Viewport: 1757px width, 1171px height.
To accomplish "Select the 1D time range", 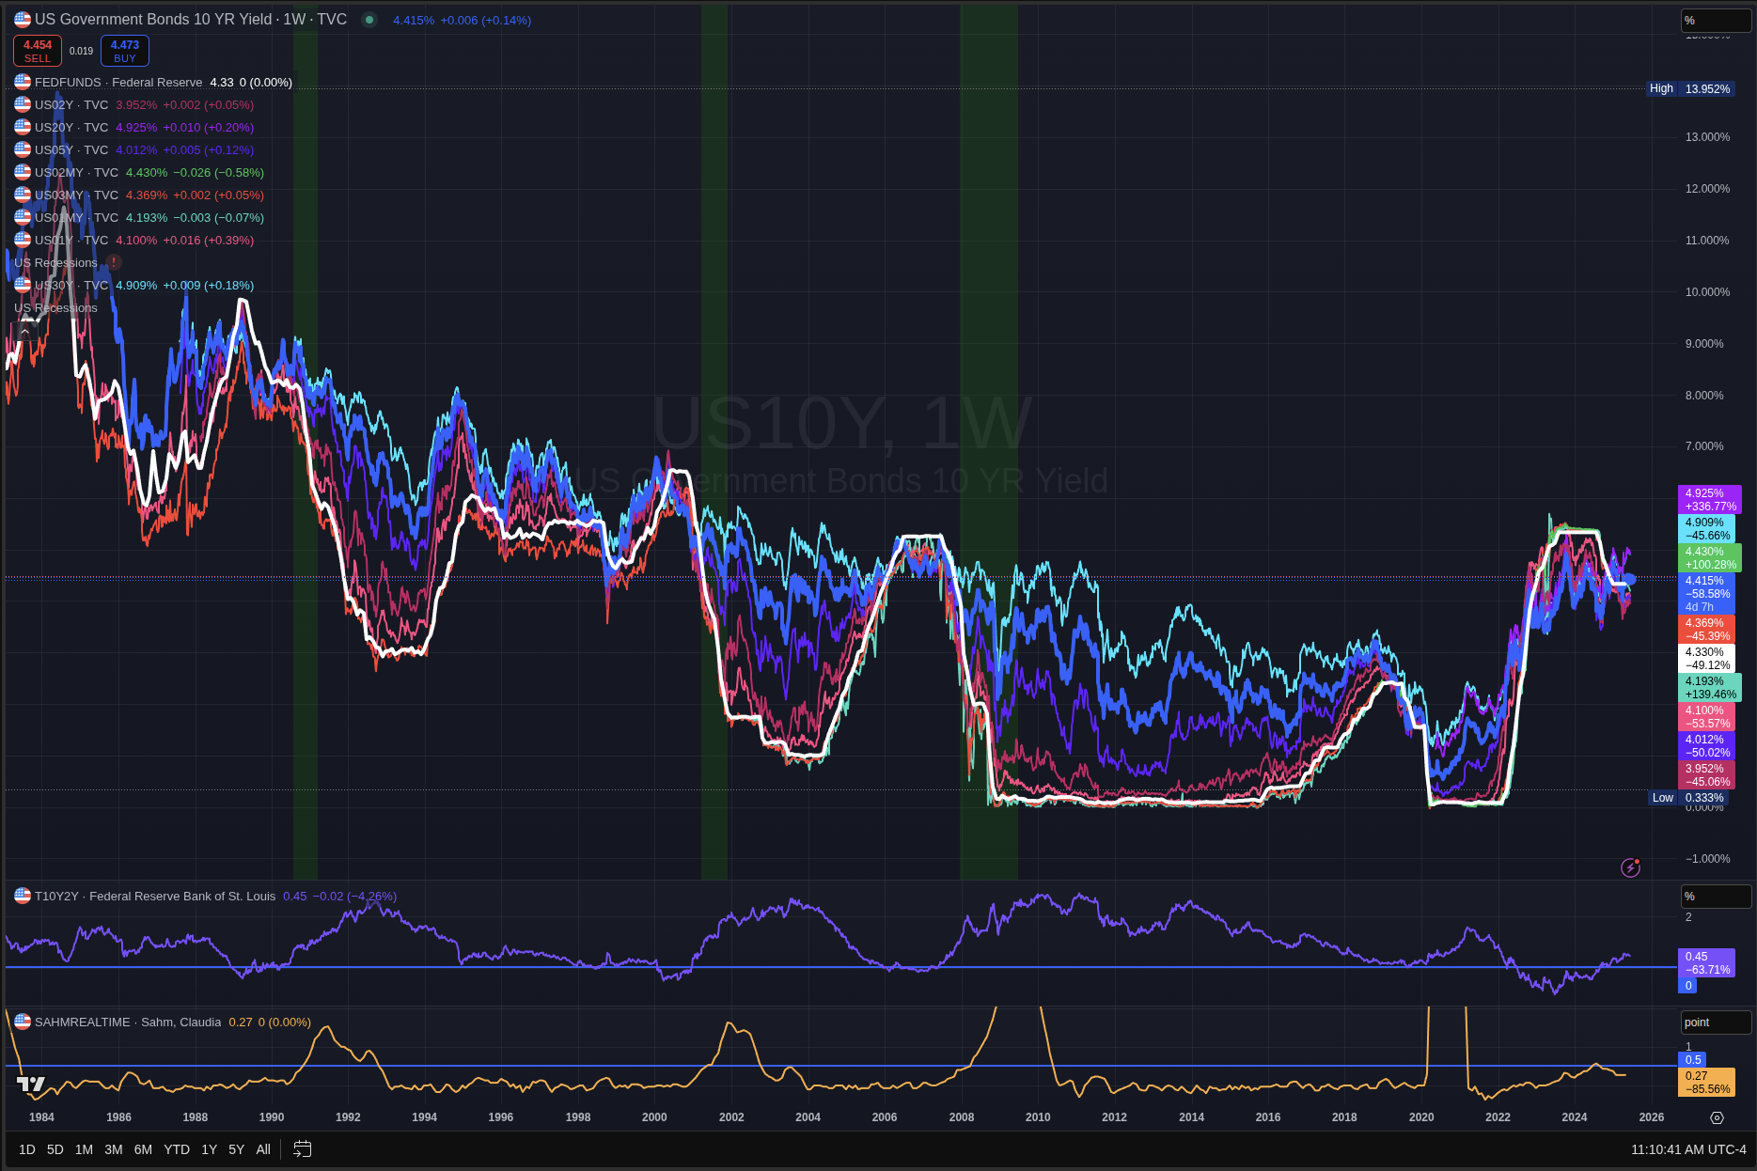I will pyautogui.click(x=27, y=1149).
